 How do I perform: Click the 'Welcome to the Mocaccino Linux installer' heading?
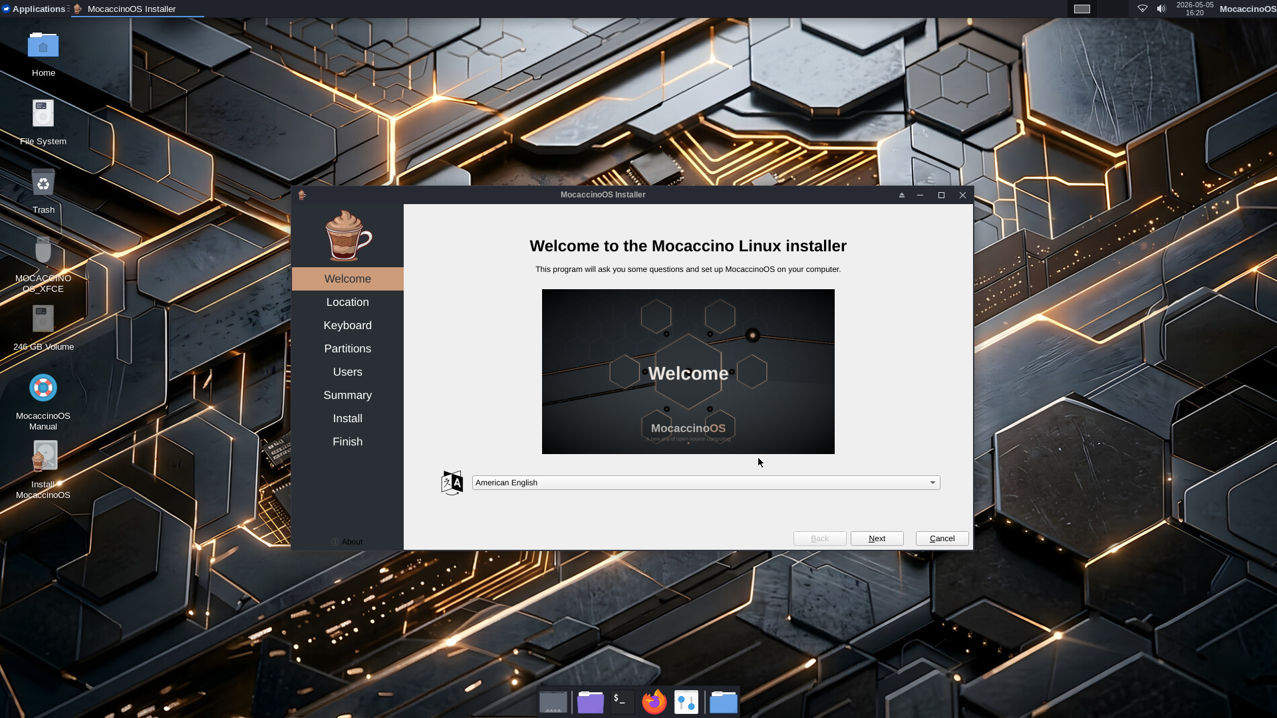tap(688, 246)
